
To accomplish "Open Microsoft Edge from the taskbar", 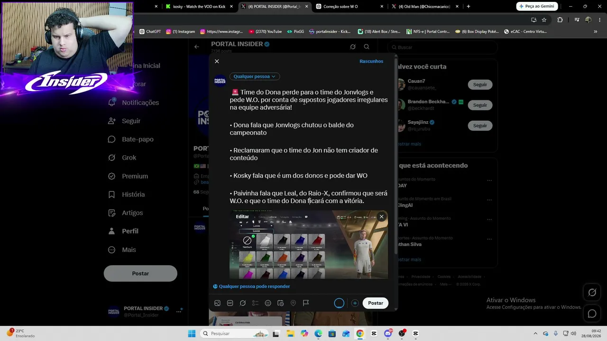I will pyautogui.click(x=318, y=333).
